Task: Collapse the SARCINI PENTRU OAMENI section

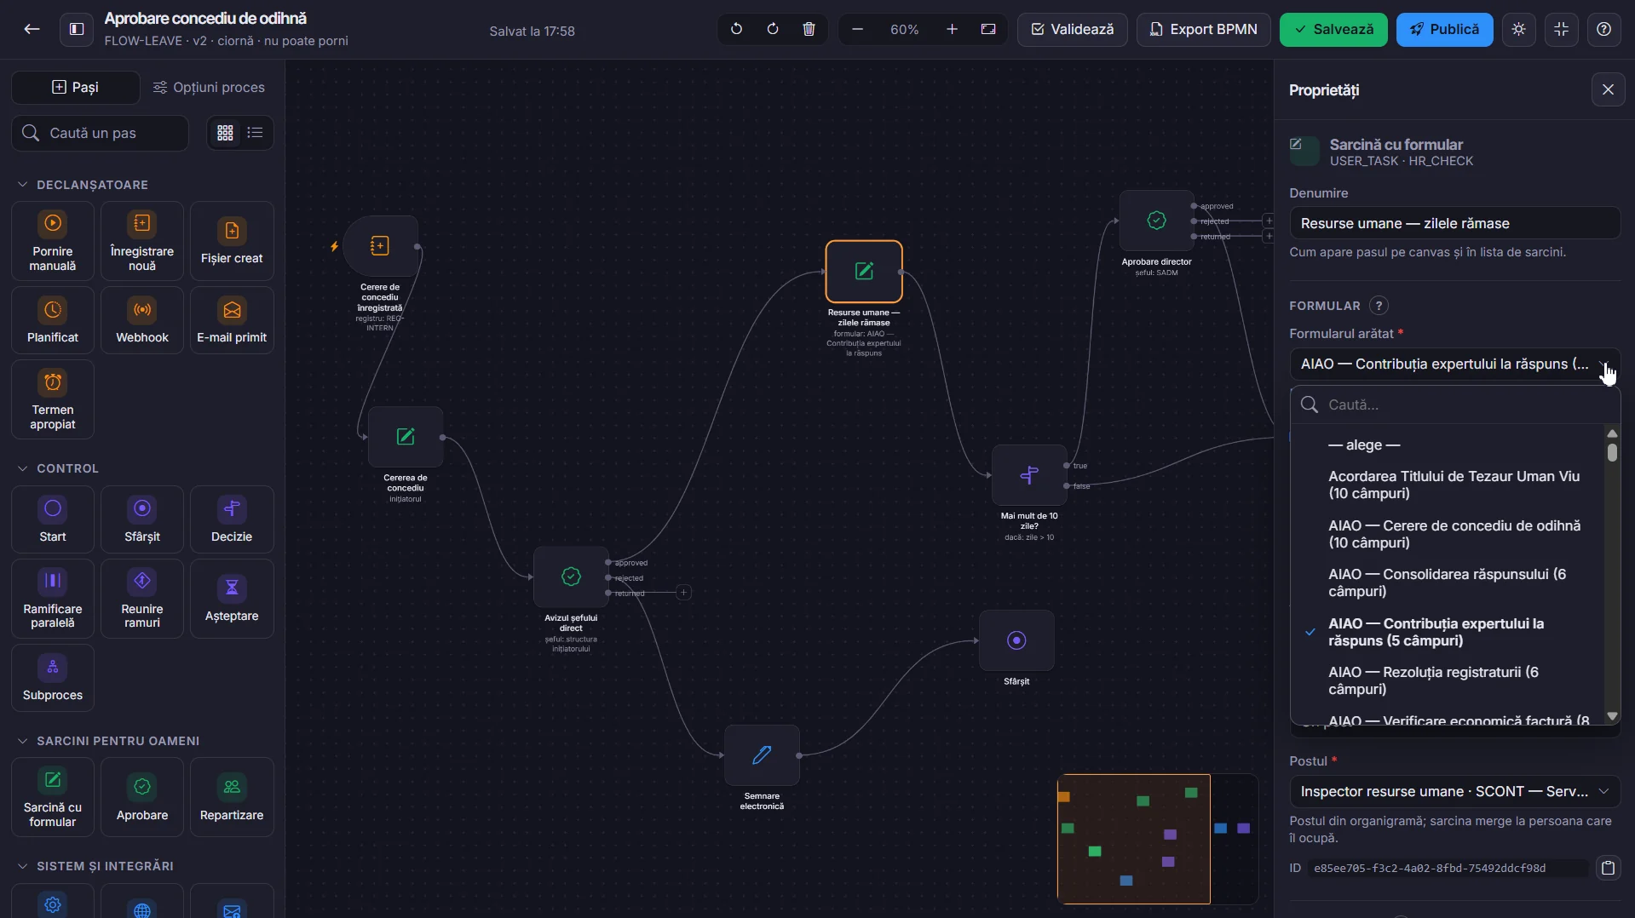Action: pyautogui.click(x=108, y=741)
